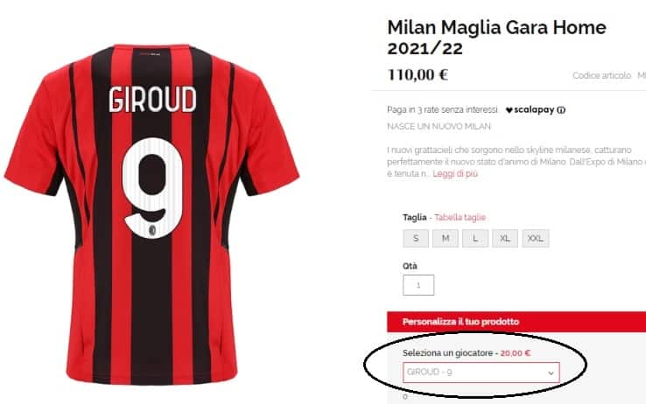Click the 110,00 € price
The image size is (646, 404).
[418, 75]
